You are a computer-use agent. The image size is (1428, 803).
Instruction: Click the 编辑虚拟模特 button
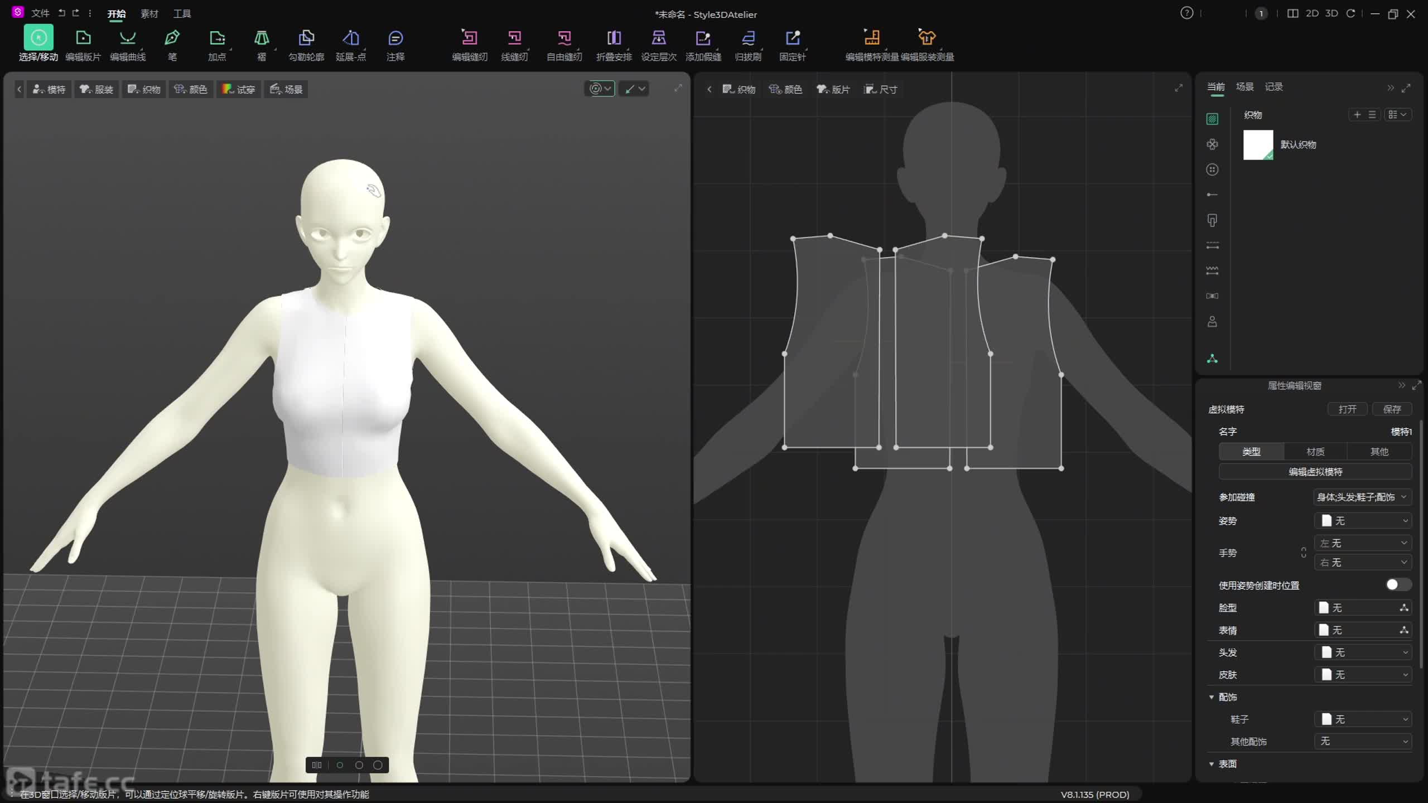tap(1315, 472)
